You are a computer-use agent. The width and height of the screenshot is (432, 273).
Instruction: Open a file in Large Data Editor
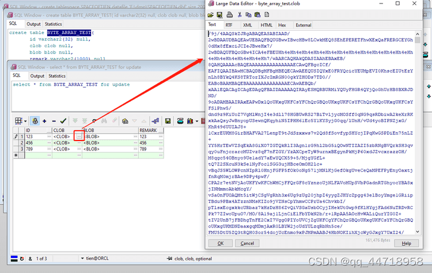(x=211, y=15)
